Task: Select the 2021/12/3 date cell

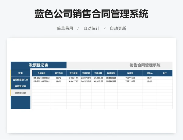Action: (x=86, y=81)
